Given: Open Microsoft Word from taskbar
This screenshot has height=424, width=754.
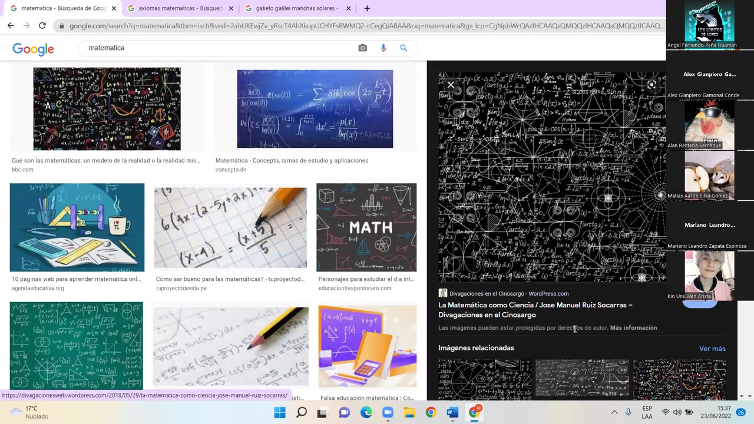Looking at the screenshot, I should click(452, 412).
